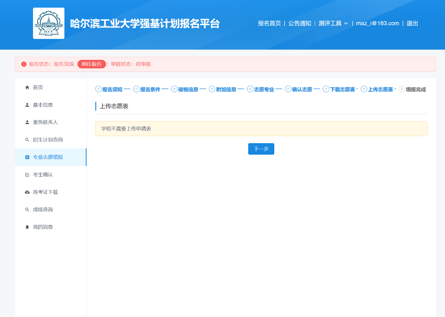The width and height of the screenshot is (445, 317).
Task: Jump to the 志愿专业 step
Action: coord(264,89)
